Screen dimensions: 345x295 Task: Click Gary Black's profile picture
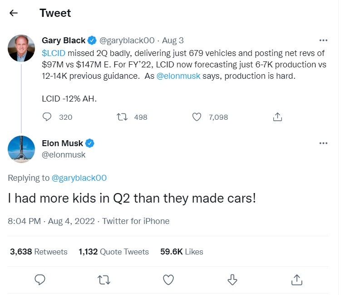[x=21, y=48]
